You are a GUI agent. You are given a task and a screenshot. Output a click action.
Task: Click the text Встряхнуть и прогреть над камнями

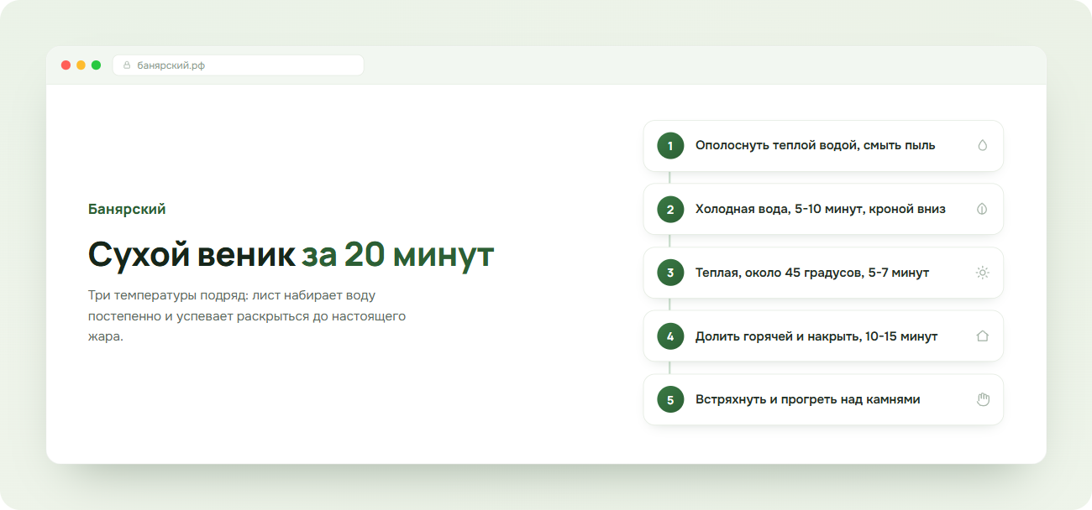[x=807, y=399]
